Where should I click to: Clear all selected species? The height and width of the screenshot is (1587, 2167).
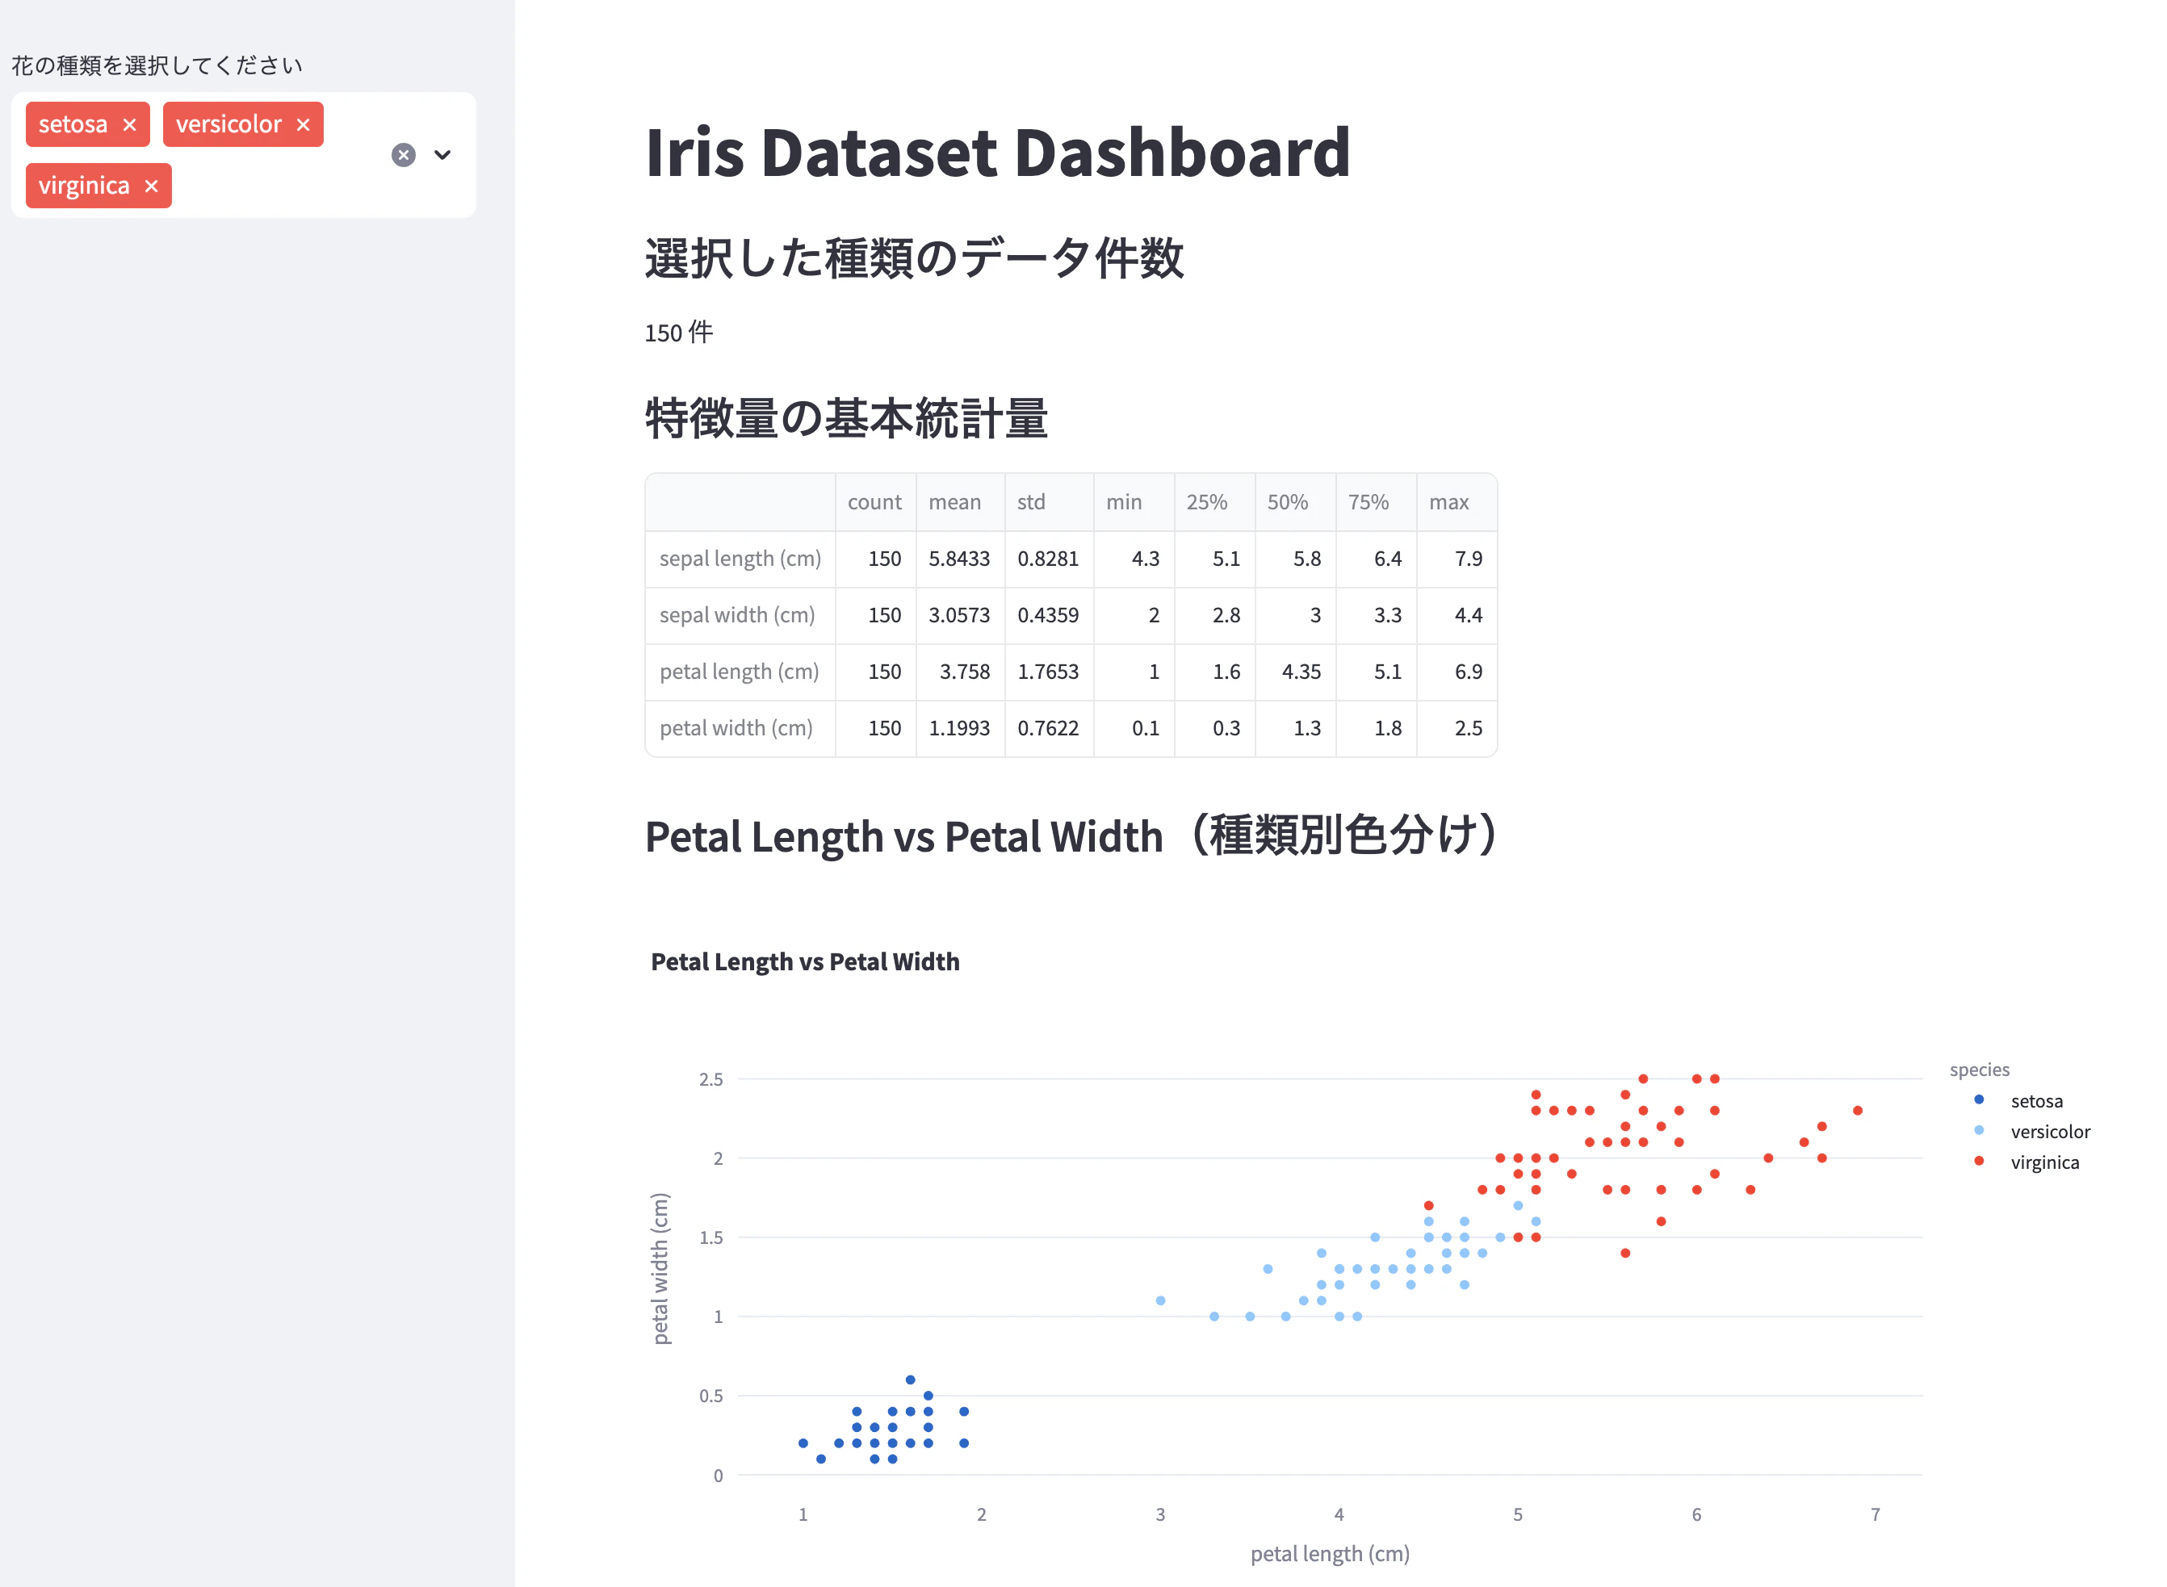tap(404, 155)
